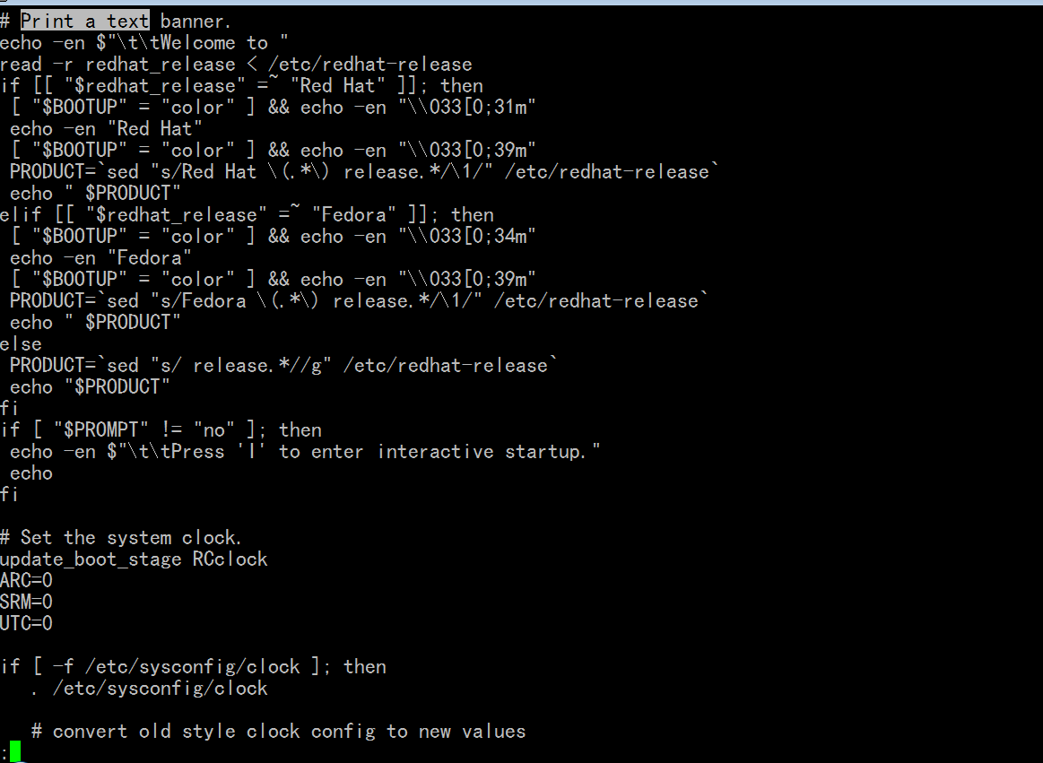Click the green cursor block at bottom

(14, 751)
